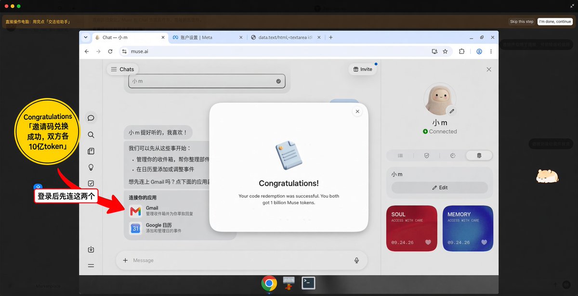The width and height of the screenshot is (578, 296).
Task: Close the 账户设置 | Meta tab
Action: click(x=240, y=38)
